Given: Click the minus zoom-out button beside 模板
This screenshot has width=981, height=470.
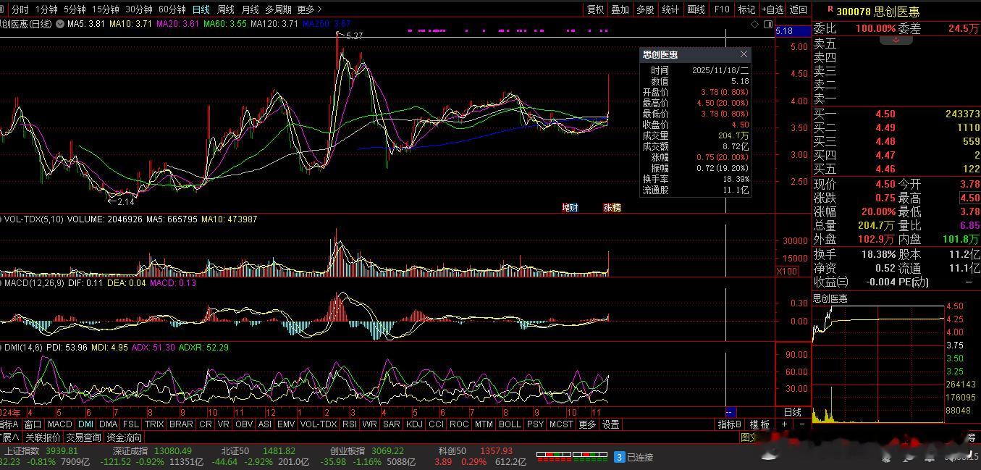Looking at the screenshot, I should (x=802, y=424).
